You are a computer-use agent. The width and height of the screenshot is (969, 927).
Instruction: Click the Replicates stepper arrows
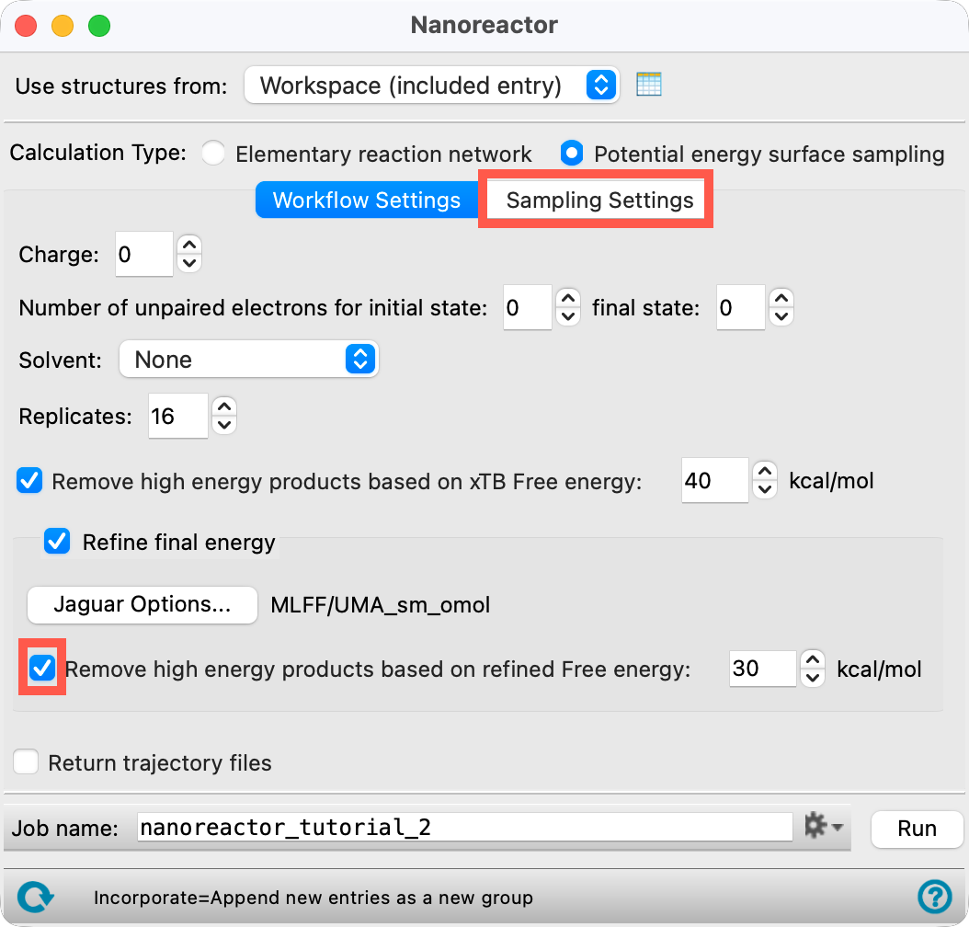pyautogui.click(x=224, y=416)
